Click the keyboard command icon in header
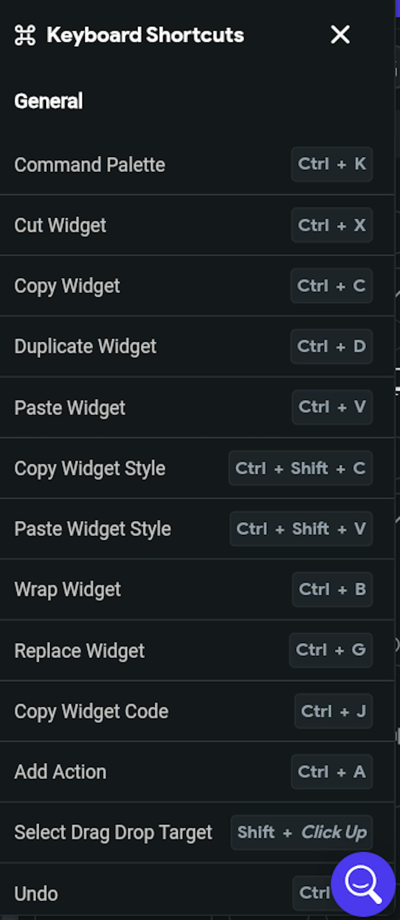The width and height of the screenshot is (400, 920). click(x=25, y=35)
